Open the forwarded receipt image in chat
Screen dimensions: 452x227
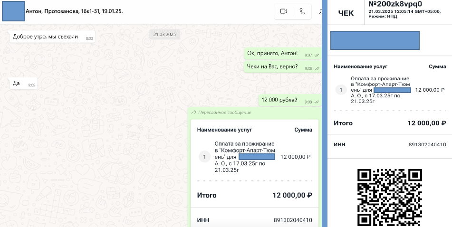click(255, 173)
